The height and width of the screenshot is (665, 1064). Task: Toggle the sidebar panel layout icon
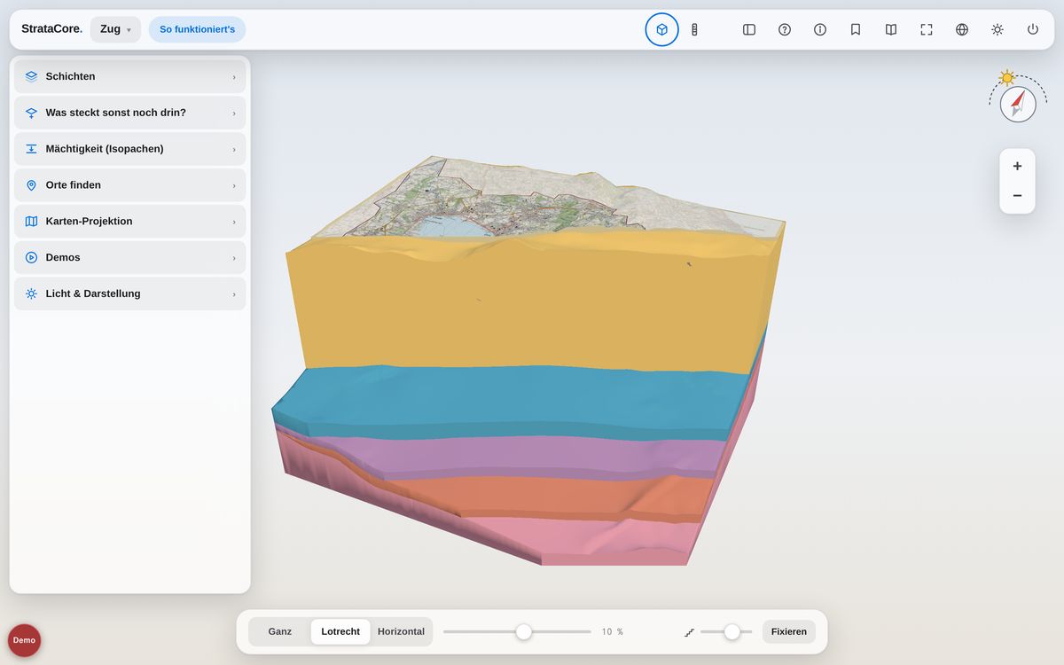[x=749, y=29]
